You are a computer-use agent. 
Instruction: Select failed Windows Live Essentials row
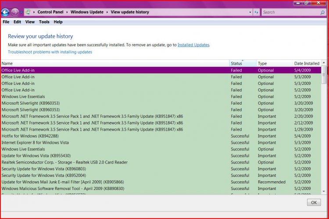point(161,97)
